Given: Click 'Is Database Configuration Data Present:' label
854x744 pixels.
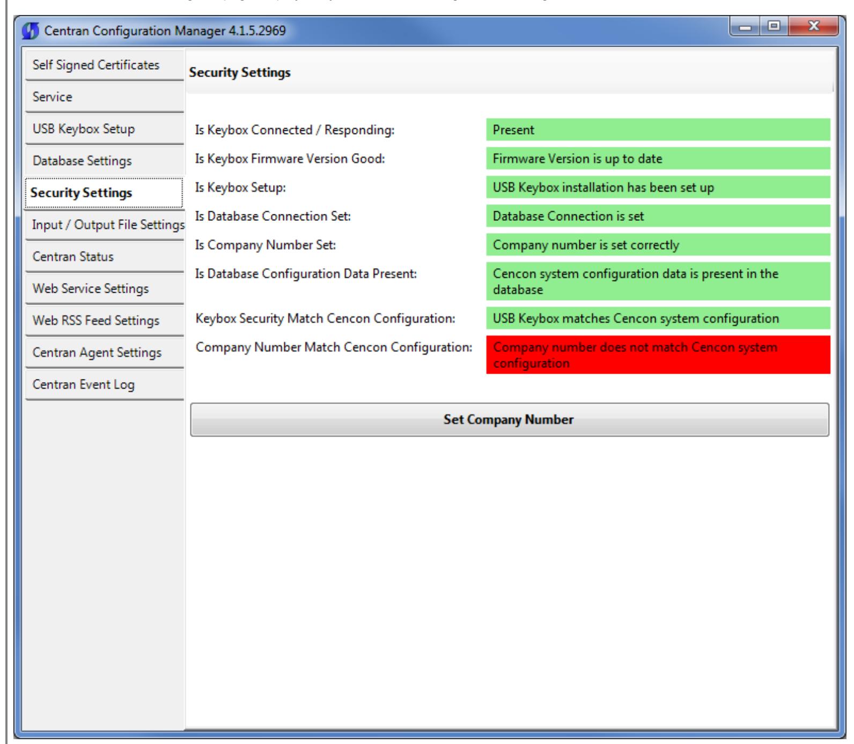Looking at the screenshot, I should (x=306, y=274).
